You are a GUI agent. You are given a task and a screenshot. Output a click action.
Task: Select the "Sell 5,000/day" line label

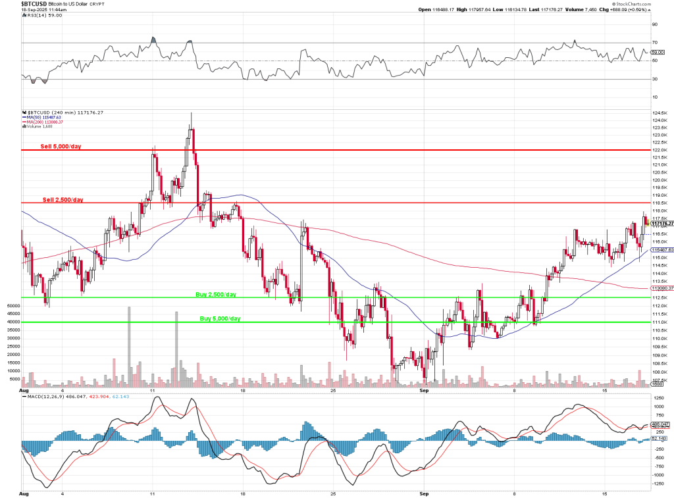point(61,146)
